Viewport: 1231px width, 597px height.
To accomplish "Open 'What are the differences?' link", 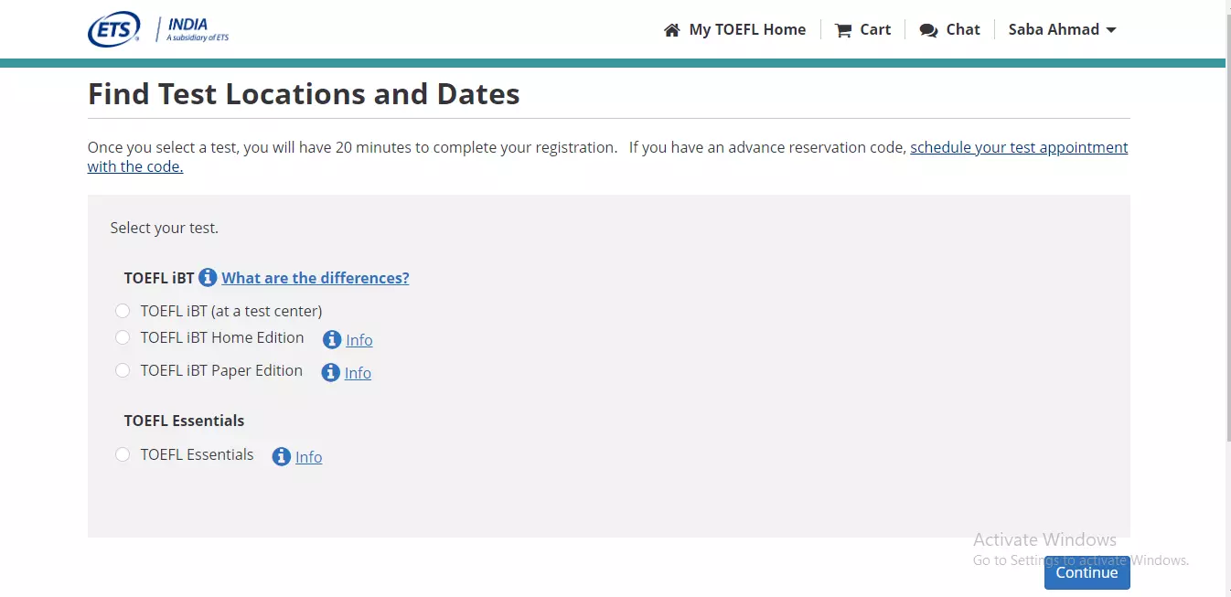I will 316,278.
